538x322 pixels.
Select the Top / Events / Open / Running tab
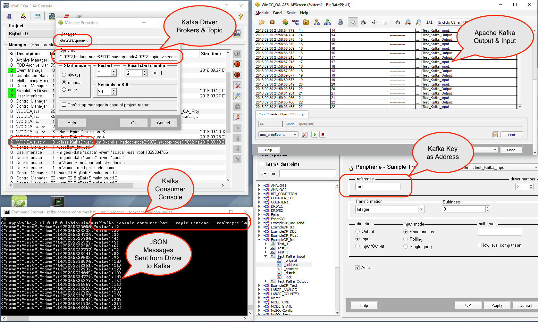point(282,114)
